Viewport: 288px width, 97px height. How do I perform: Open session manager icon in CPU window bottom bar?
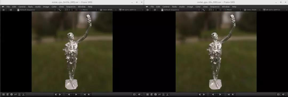coord(4,94)
